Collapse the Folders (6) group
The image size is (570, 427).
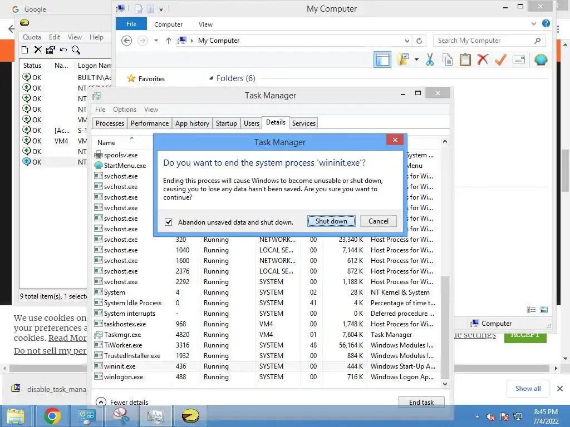tap(211, 78)
